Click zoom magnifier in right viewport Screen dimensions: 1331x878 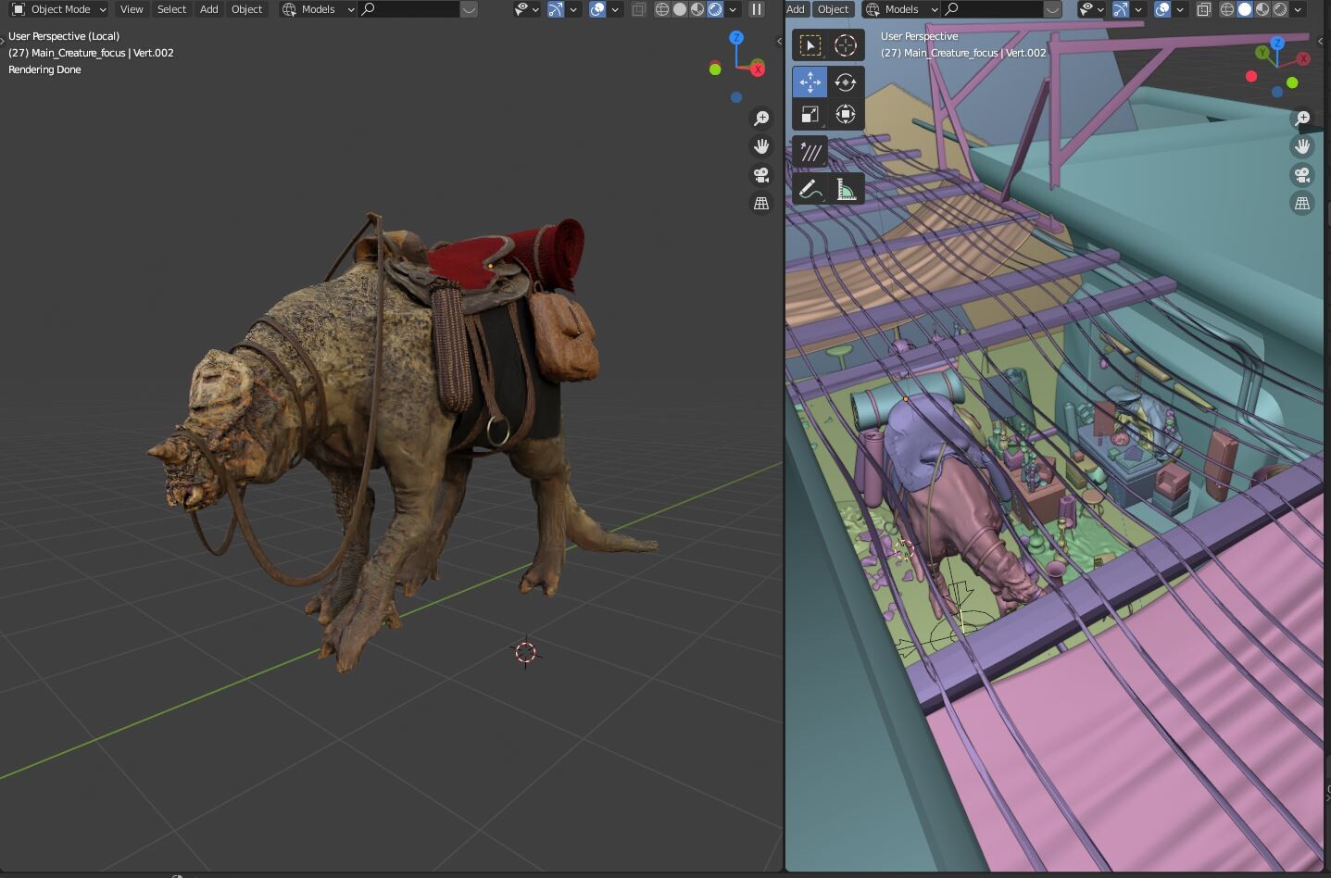tap(1302, 119)
